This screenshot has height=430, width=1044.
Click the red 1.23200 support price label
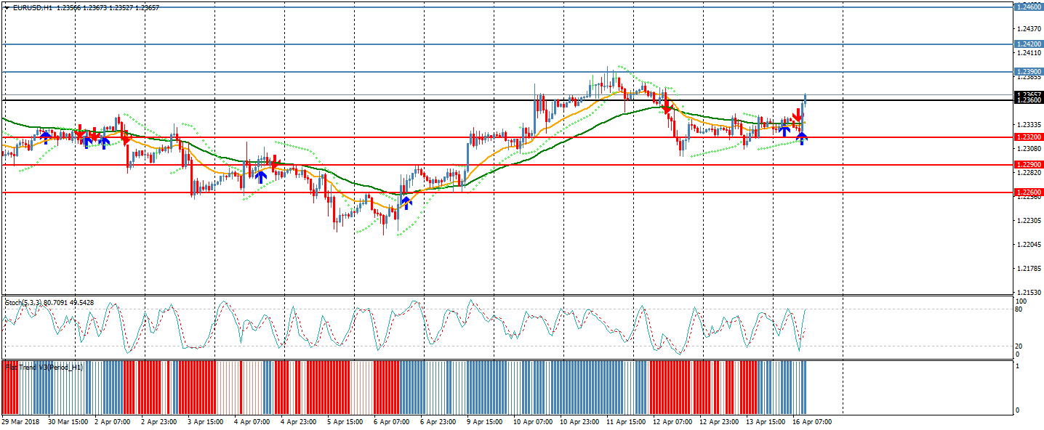click(1028, 137)
